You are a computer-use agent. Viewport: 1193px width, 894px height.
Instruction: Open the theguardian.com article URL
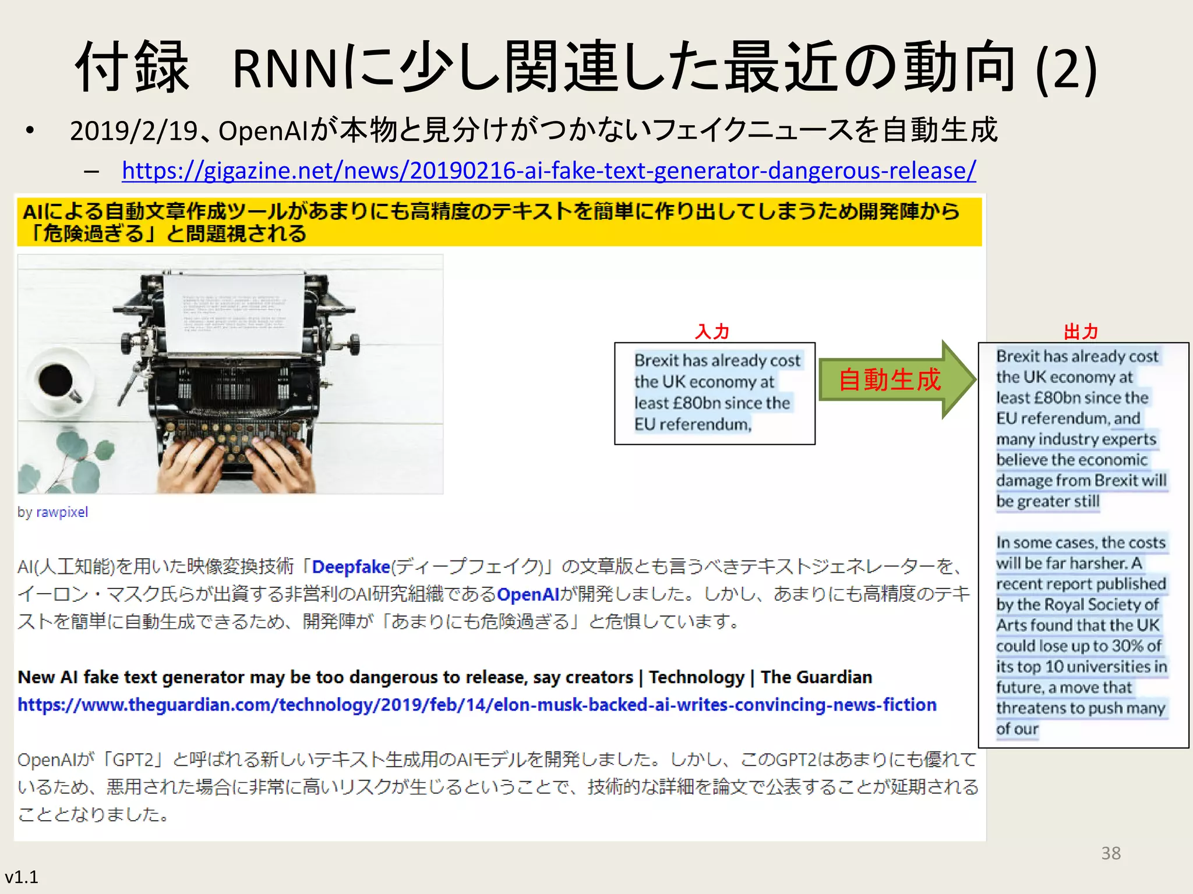click(x=477, y=705)
